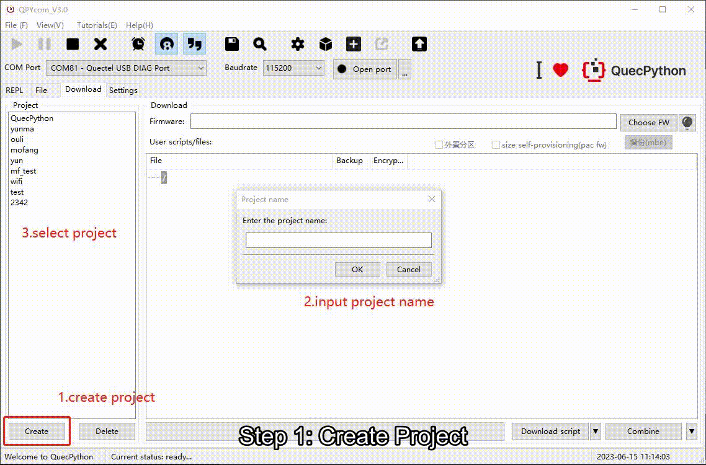Click the upload arrow toolbar icon
Viewport: 706px width, 465px height.
419,44
